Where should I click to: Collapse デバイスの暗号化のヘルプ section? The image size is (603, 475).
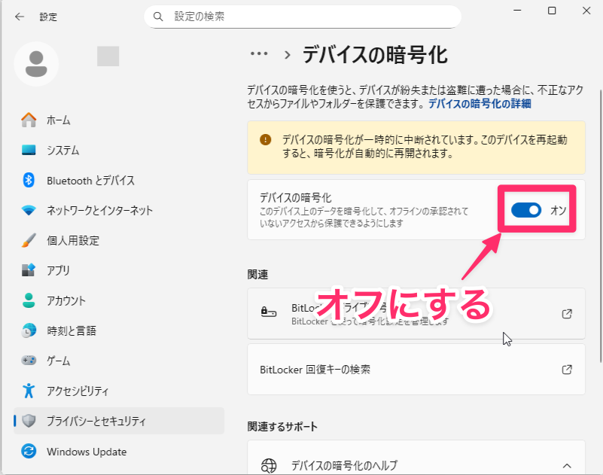click(x=567, y=465)
